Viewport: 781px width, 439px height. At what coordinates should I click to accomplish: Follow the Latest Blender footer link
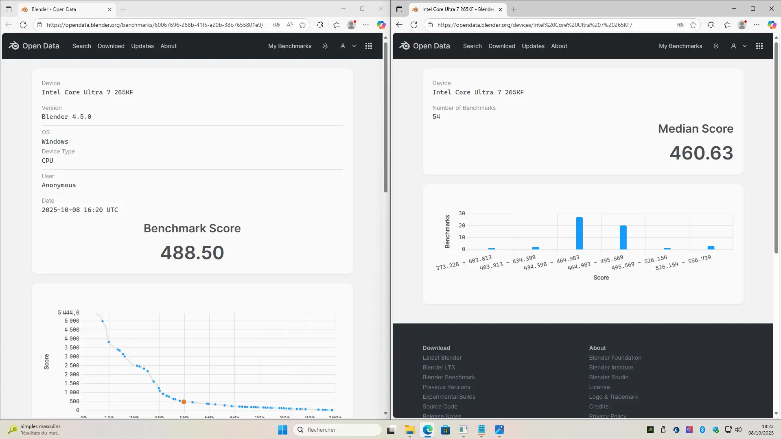coord(442,358)
